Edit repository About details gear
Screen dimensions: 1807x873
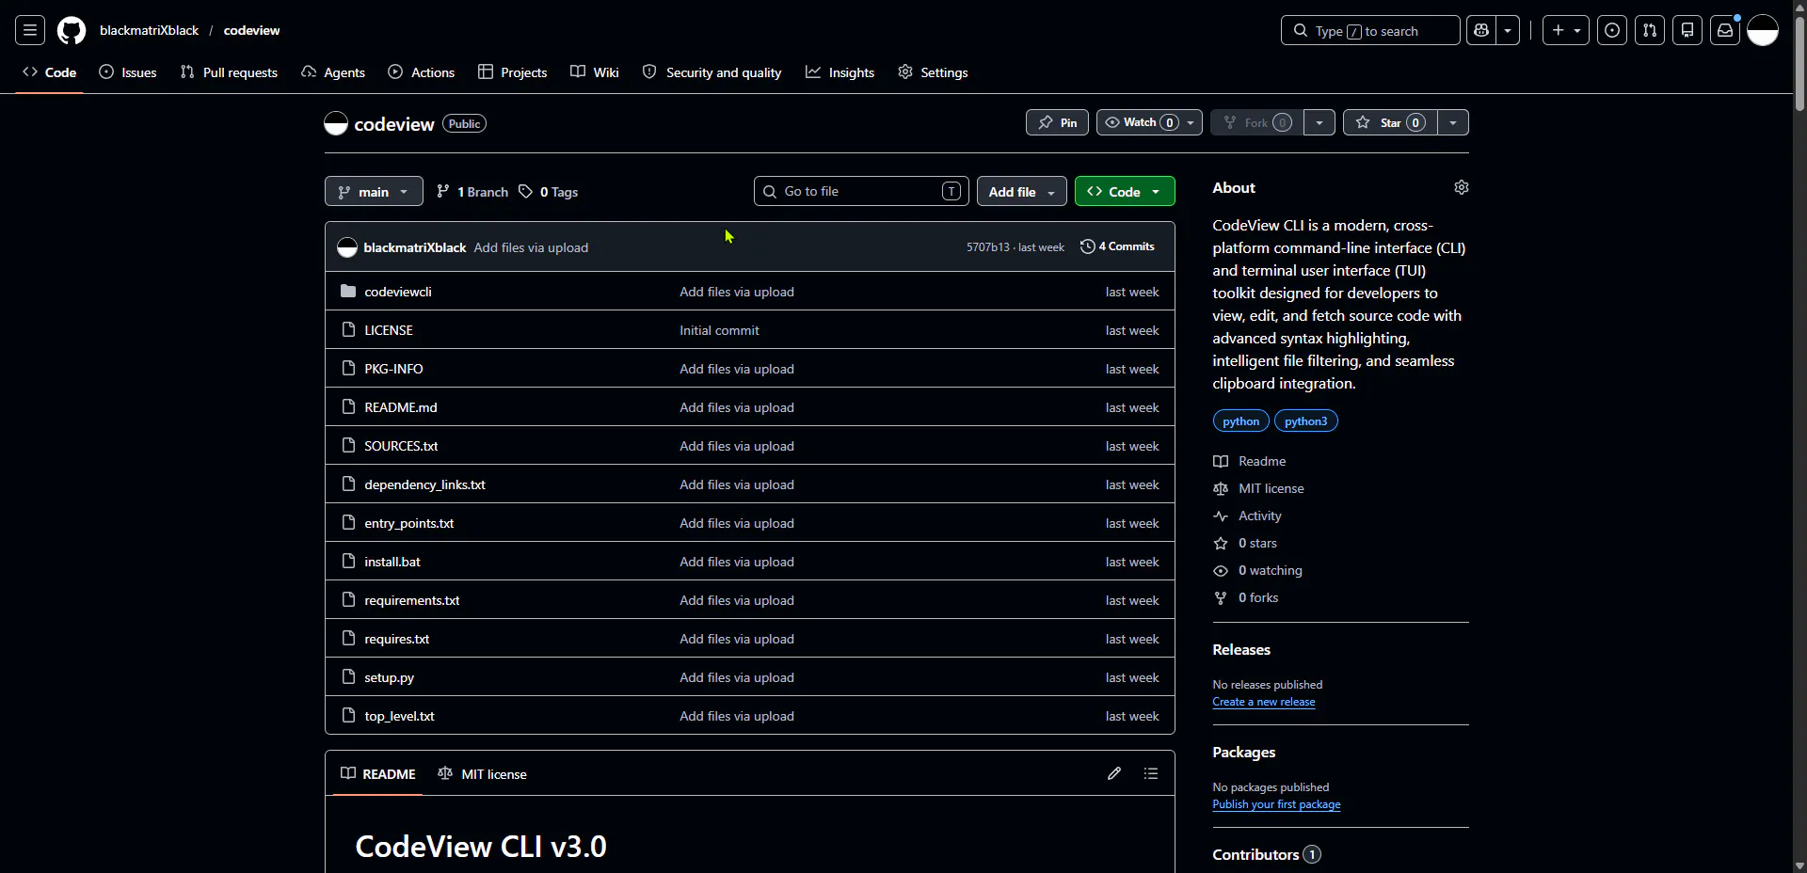[1462, 187]
